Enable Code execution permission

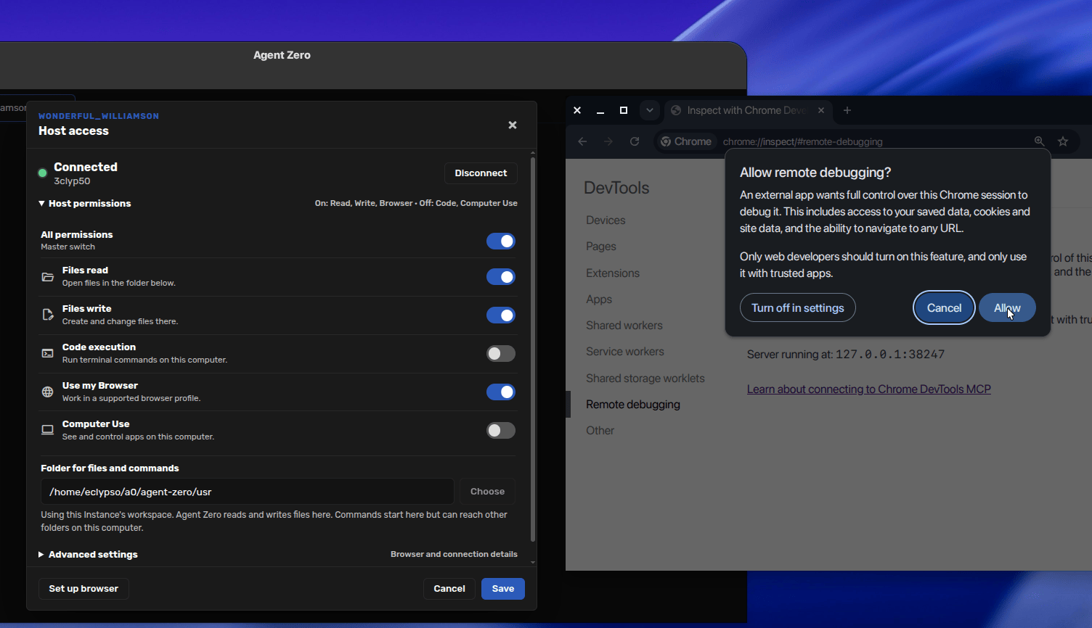[x=501, y=353]
